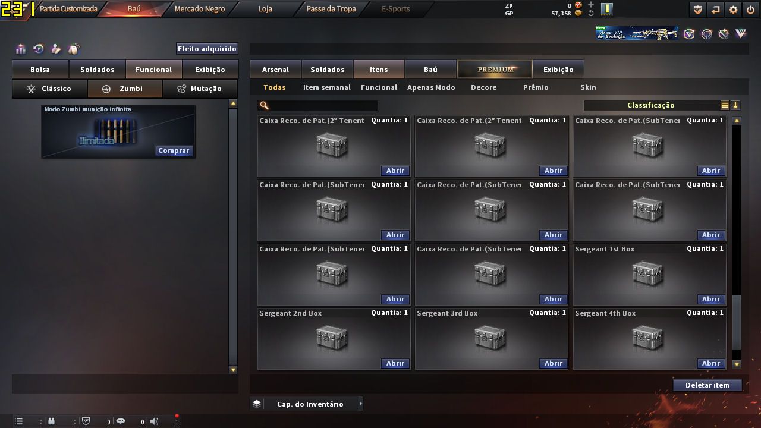
Task: Open the Classificação sort dropdown
Action: (652, 105)
